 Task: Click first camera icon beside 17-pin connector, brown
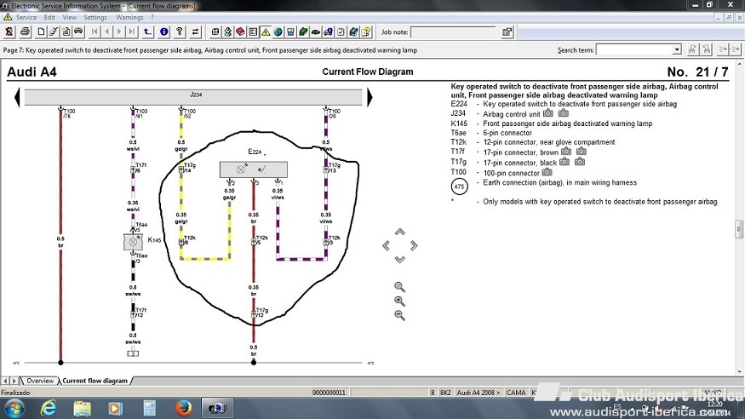click(565, 152)
